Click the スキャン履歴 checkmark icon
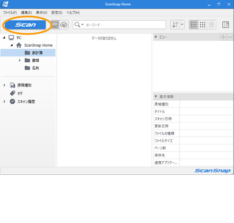 13,101
